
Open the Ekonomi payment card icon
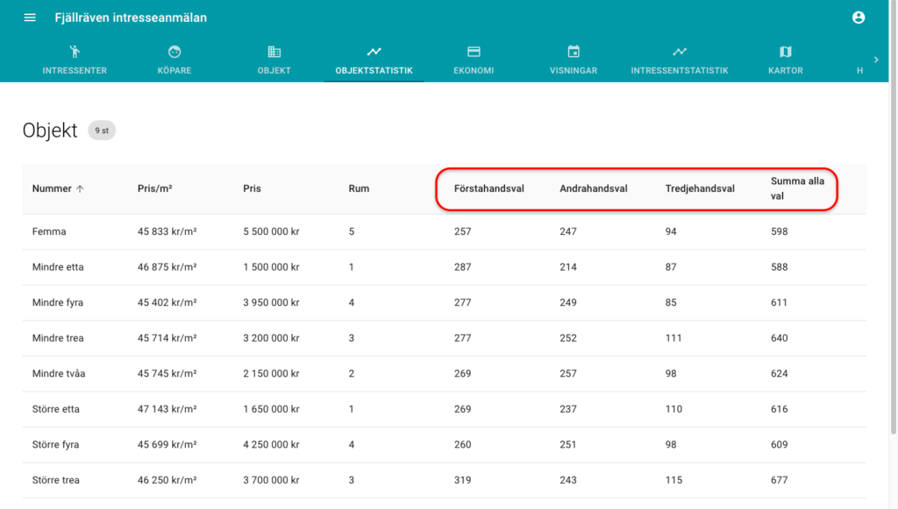[474, 51]
